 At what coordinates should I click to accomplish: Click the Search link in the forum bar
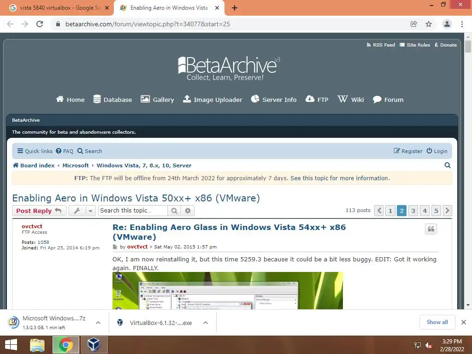pyautogui.click(x=90, y=151)
